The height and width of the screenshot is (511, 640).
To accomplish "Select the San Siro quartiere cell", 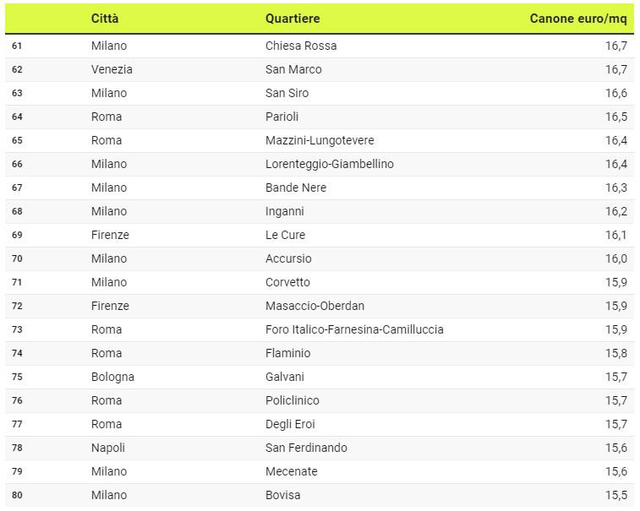I will [x=287, y=93].
